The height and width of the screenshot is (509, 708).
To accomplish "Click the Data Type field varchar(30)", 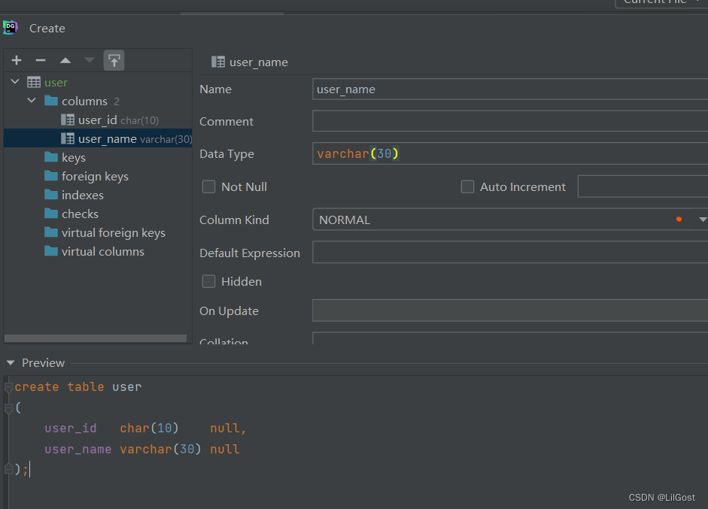I will pos(510,153).
